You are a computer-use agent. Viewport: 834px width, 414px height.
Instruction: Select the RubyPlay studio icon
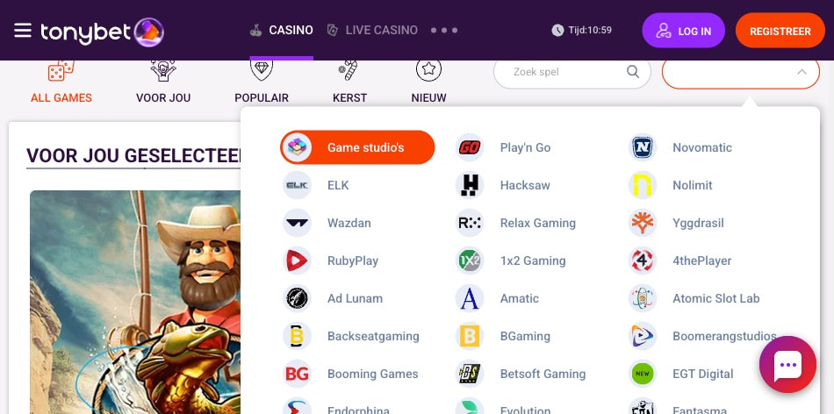297,261
